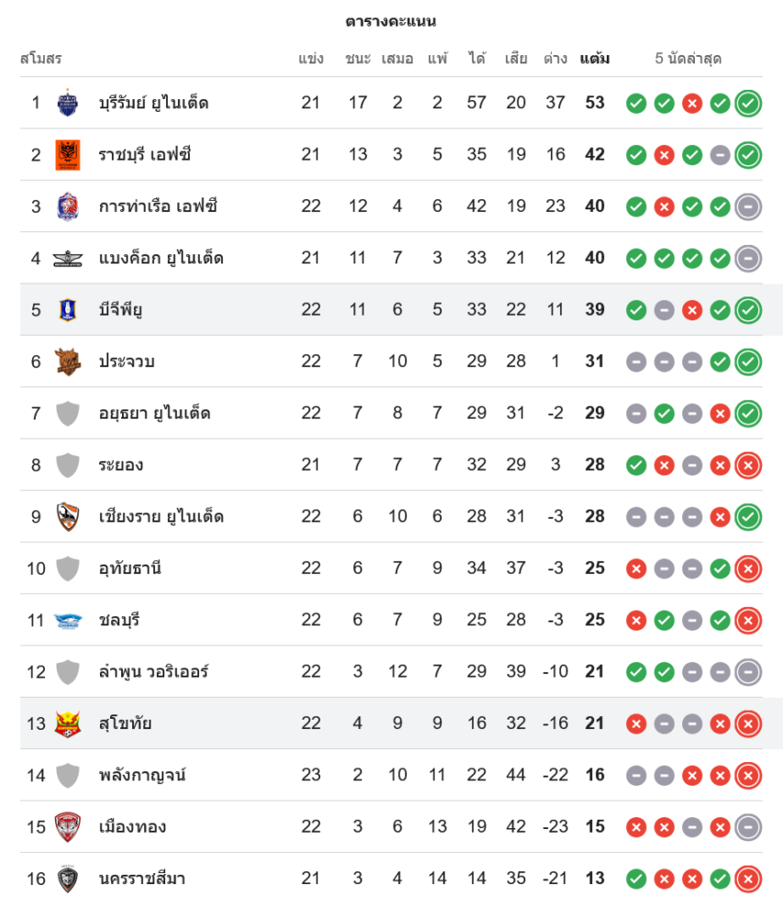Click the Port FC club crest

click(68, 207)
